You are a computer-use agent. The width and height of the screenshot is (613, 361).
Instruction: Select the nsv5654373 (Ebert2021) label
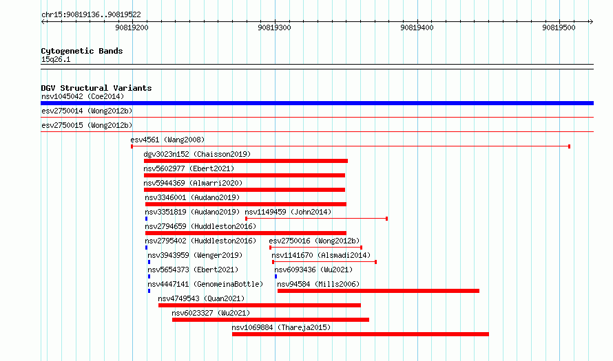(193, 270)
